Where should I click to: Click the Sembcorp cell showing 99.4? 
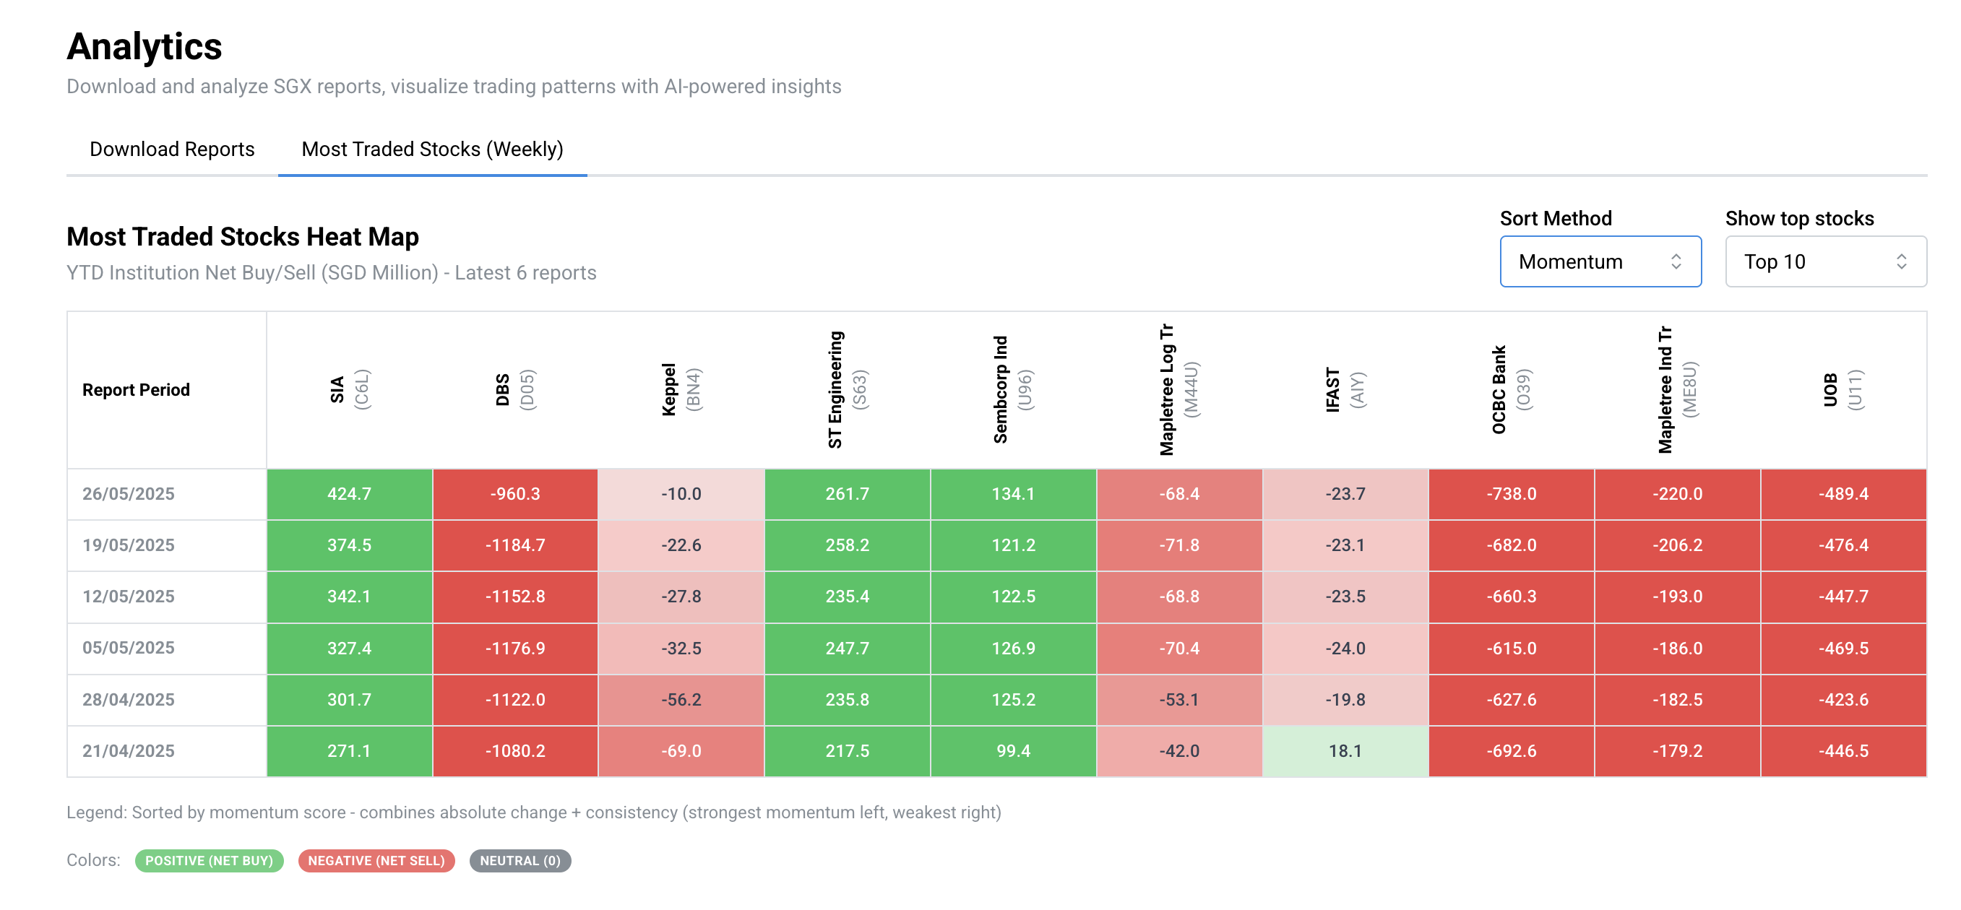tap(1013, 751)
